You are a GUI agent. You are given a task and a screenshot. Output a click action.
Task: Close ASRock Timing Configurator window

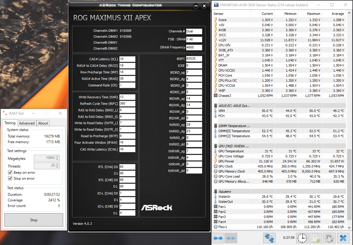(x=204, y=6)
